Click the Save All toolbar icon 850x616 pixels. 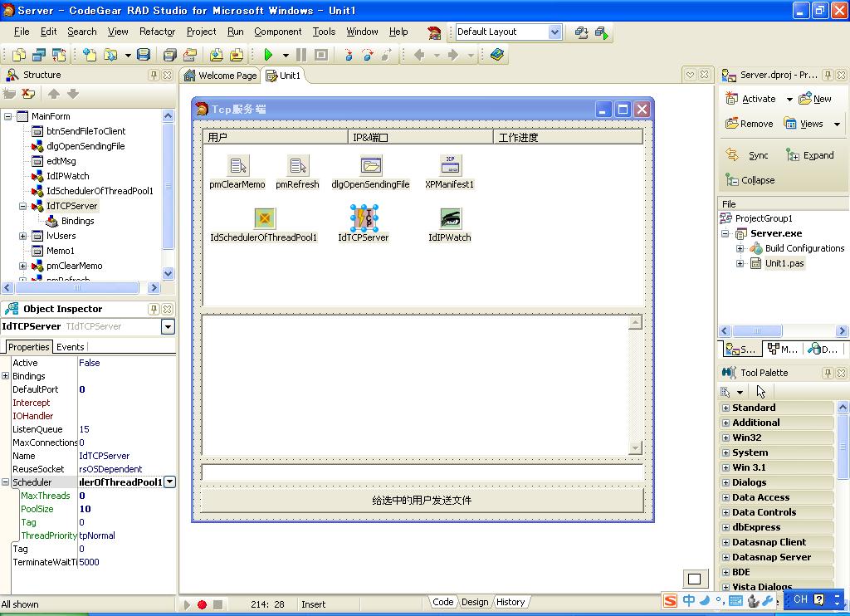pyautogui.click(x=170, y=55)
